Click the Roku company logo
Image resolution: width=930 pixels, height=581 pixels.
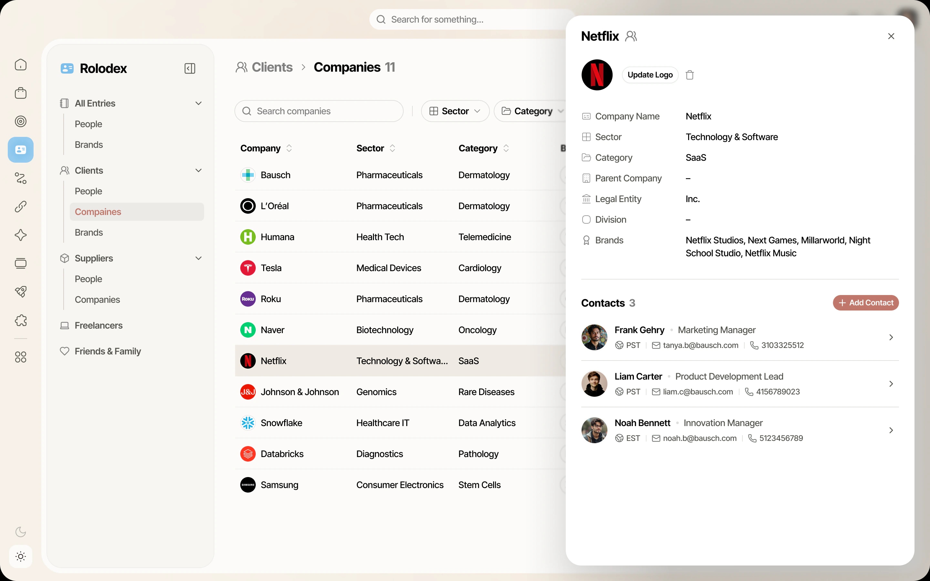[248, 299]
